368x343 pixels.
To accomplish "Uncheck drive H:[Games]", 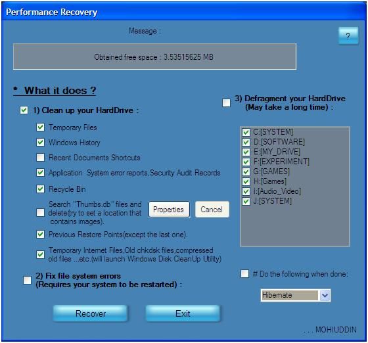I will point(246,181).
